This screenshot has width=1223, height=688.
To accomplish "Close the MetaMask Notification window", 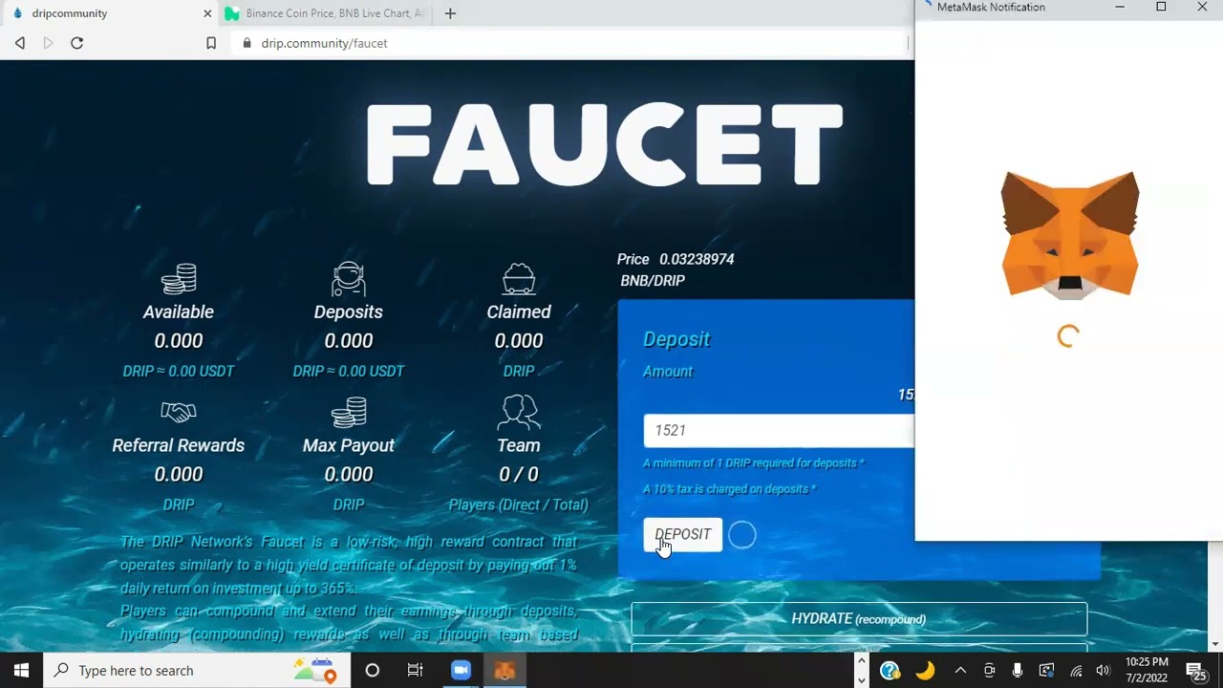I will point(1202,7).
